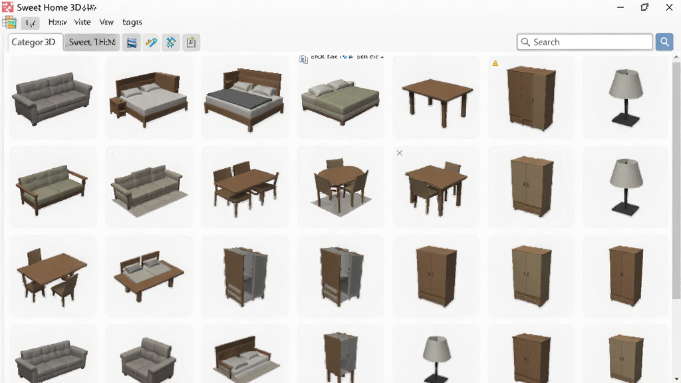Click the vertical scrollbar thumb
Screen dimensions: 681x383
(x=676, y=180)
